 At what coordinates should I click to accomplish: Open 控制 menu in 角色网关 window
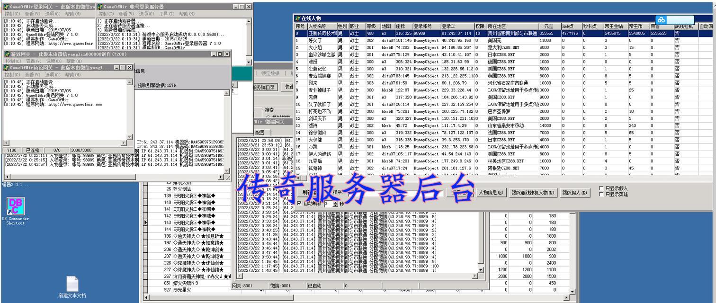(12, 75)
